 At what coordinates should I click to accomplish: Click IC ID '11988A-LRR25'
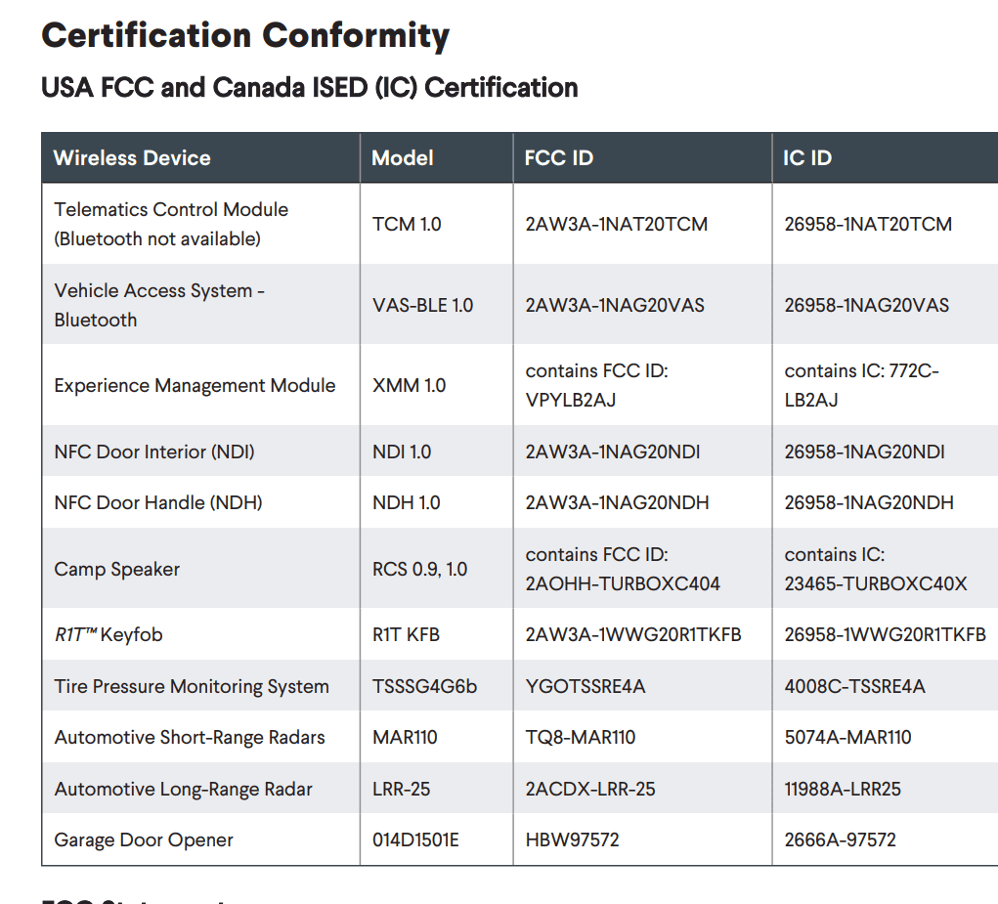(x=843, y=789)
